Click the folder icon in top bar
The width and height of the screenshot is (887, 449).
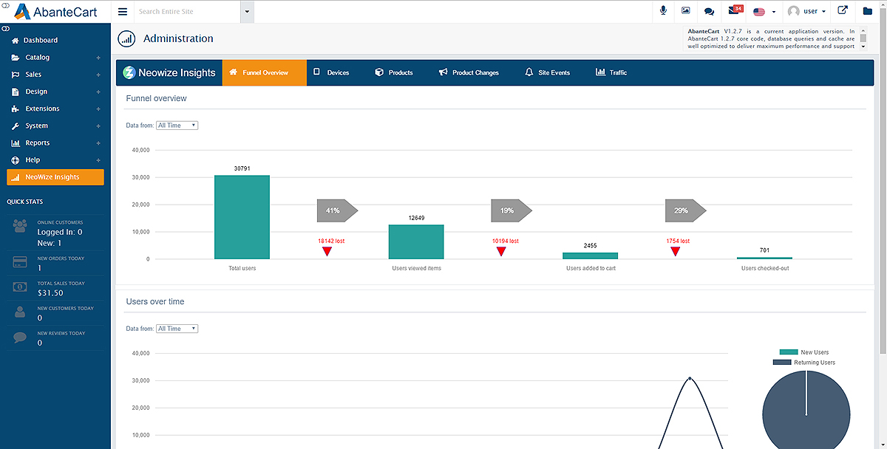click(868, 11)
